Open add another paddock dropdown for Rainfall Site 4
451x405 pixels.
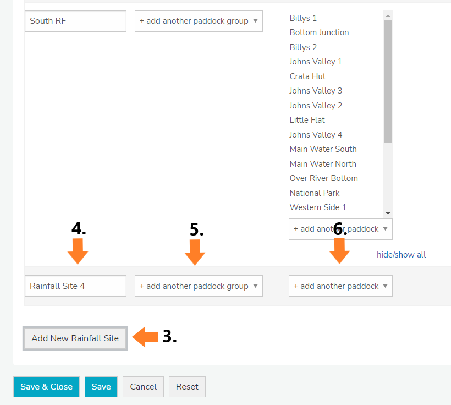(x=340, y=286)
